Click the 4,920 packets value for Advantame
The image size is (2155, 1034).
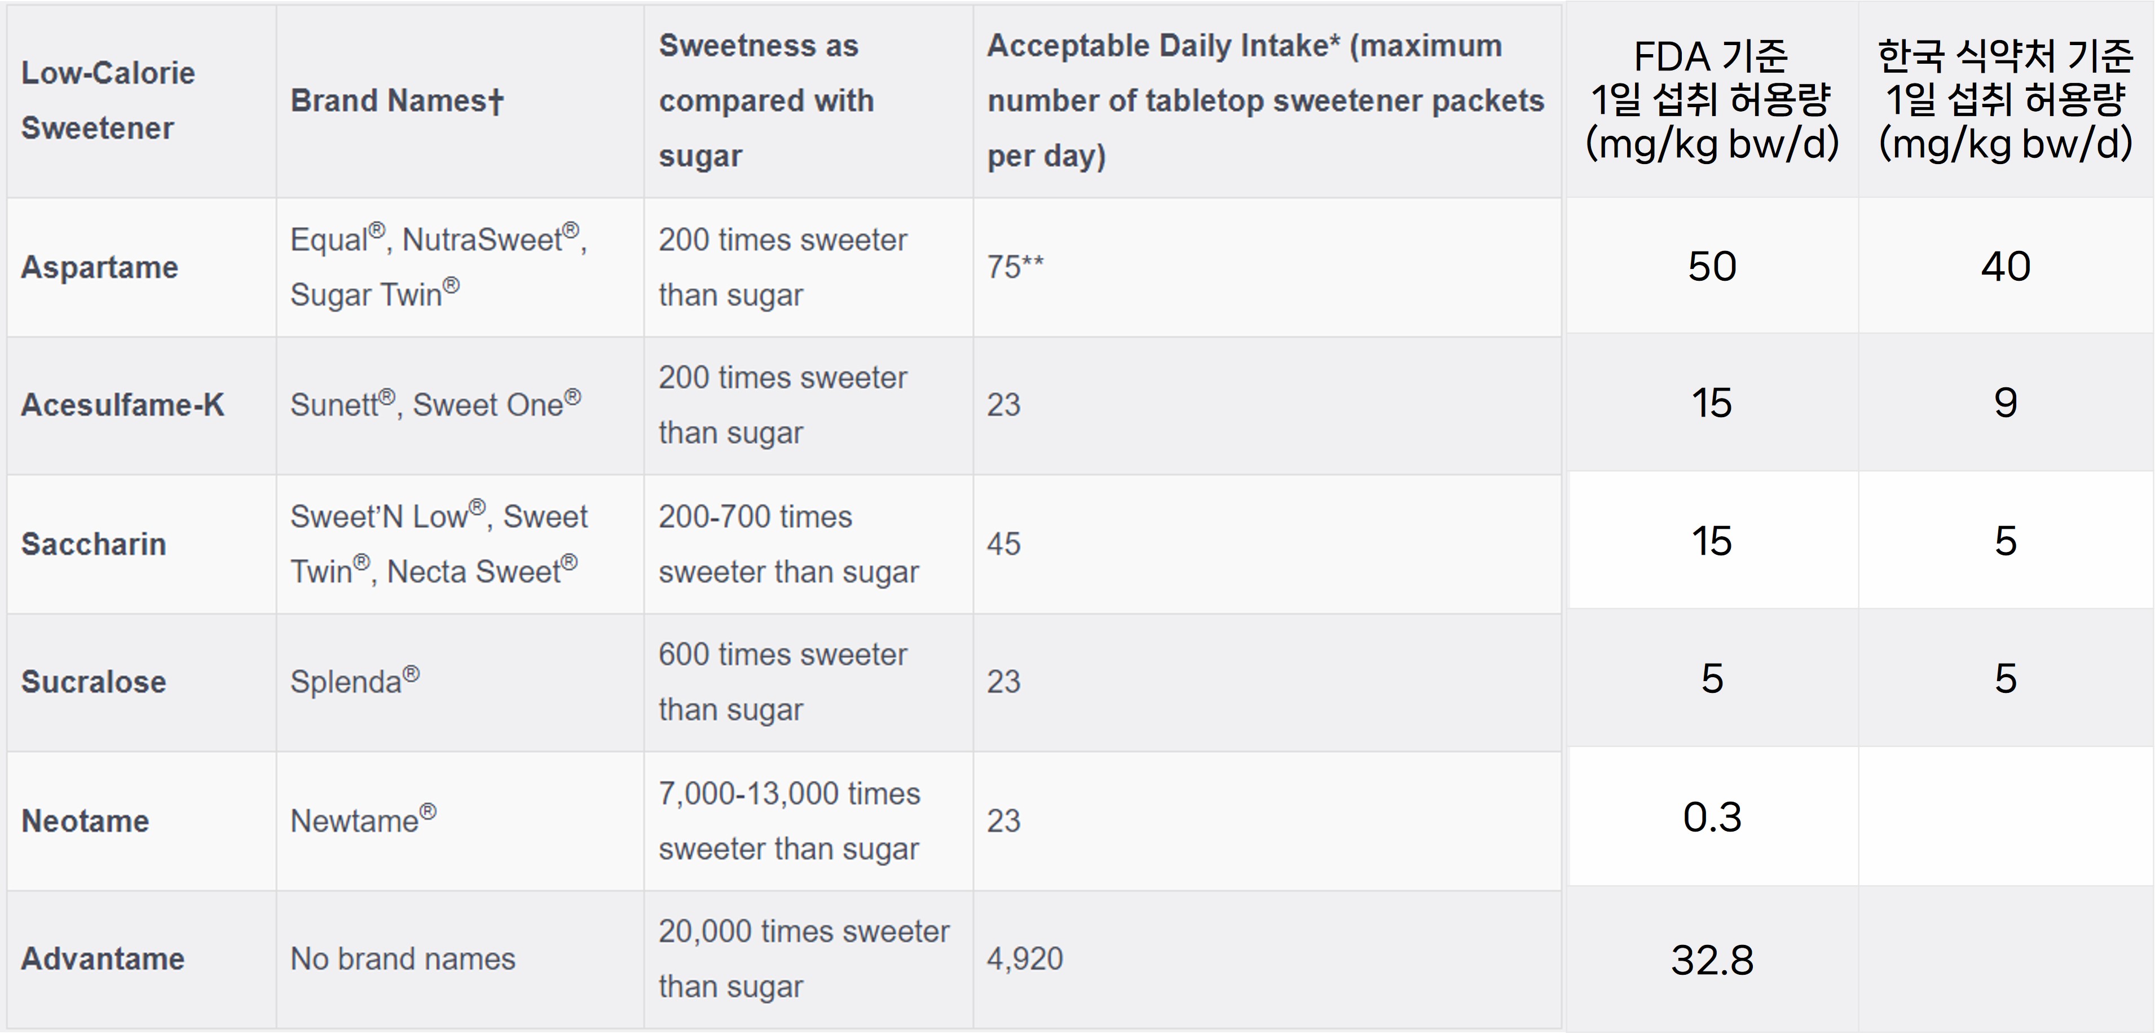[1025, 958]
